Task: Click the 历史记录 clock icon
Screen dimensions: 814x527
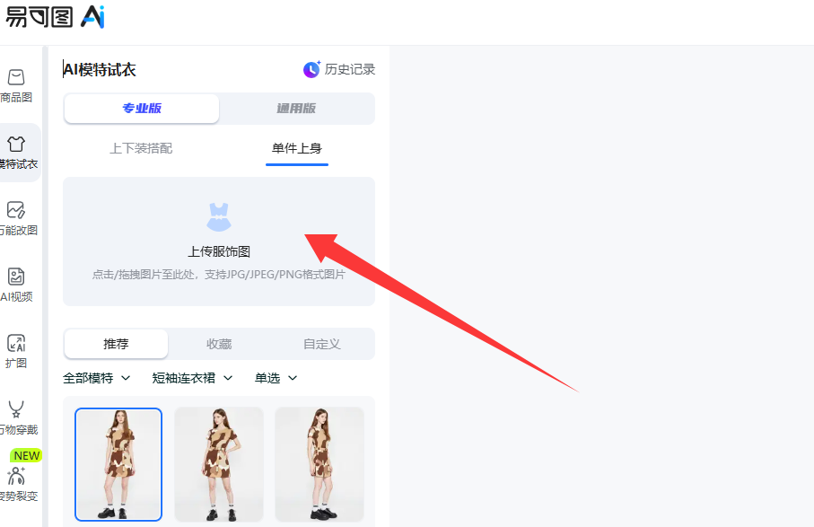Action: coord(311,69)
